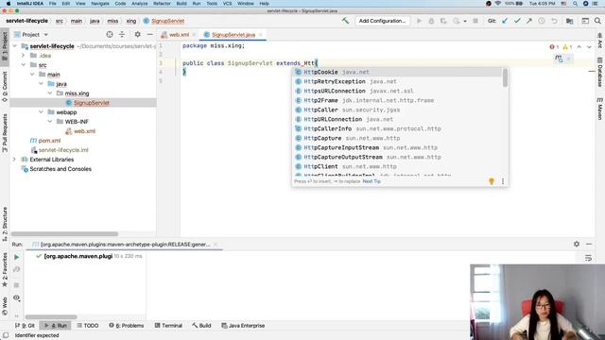The width and height of the screenshot is (605, 340).
Task: Toggle the Maven tool window side tab
Action: [600, 109]
